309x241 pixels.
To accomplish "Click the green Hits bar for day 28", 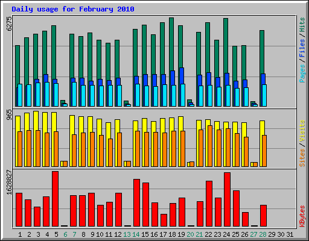I will [262, 52].
